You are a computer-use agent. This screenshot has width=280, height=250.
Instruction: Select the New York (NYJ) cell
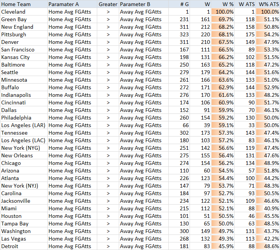tap(24, 186)
